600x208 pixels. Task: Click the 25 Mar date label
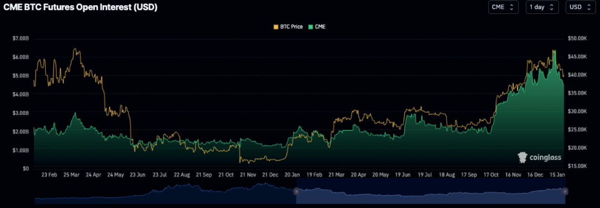(71, 175)
